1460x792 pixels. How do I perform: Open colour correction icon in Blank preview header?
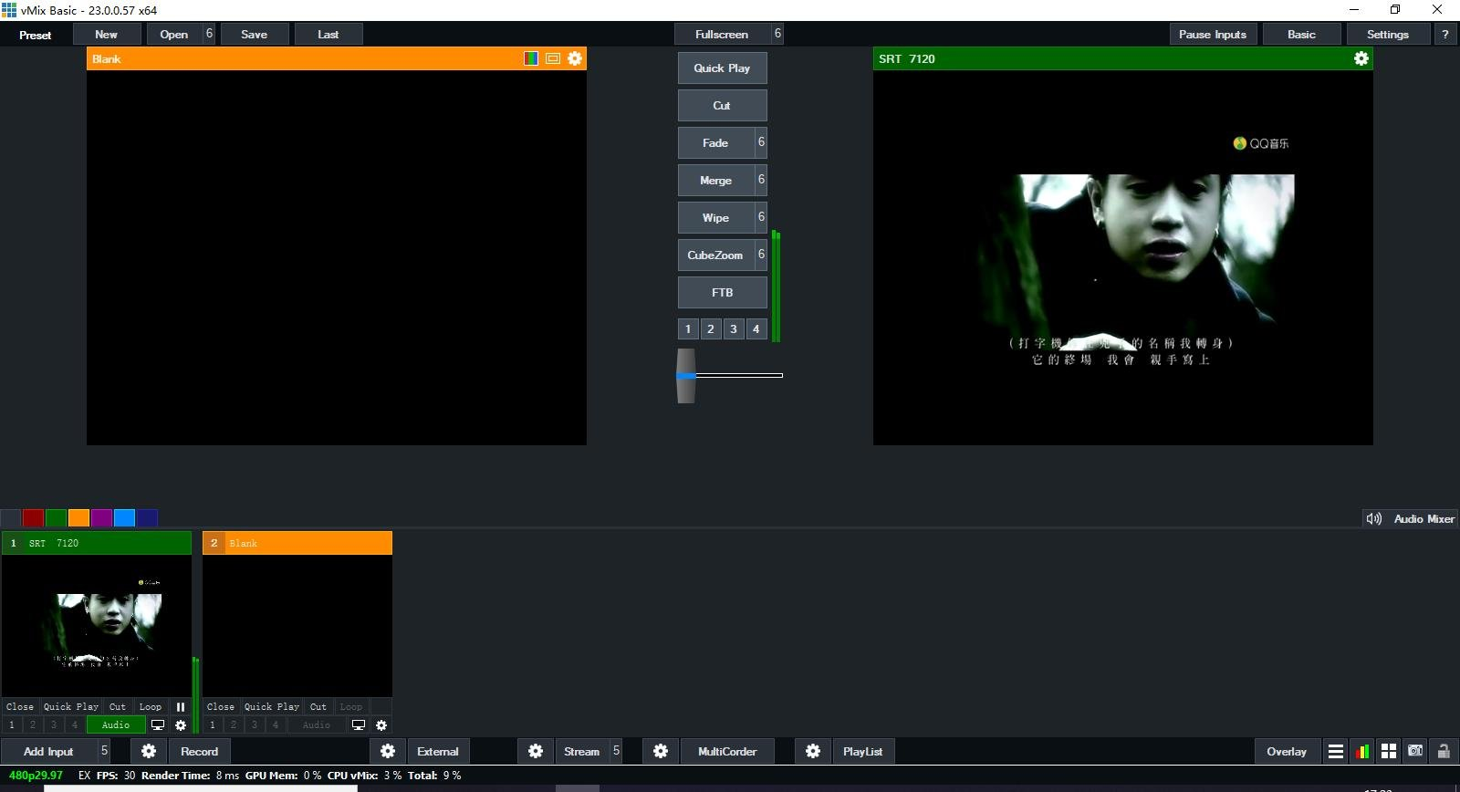pyautogui.click(x=531, y=58)
